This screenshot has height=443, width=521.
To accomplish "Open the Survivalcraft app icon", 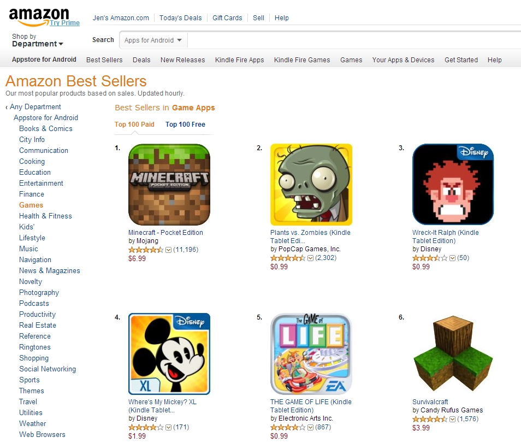I will click(453, 354).
